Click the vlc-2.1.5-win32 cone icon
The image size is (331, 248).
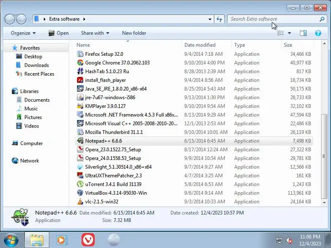tap(80, 202)
